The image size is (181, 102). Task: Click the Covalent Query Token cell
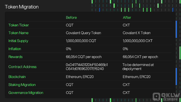point(83,33)
